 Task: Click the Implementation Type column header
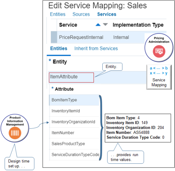click(x=138, y=25)
